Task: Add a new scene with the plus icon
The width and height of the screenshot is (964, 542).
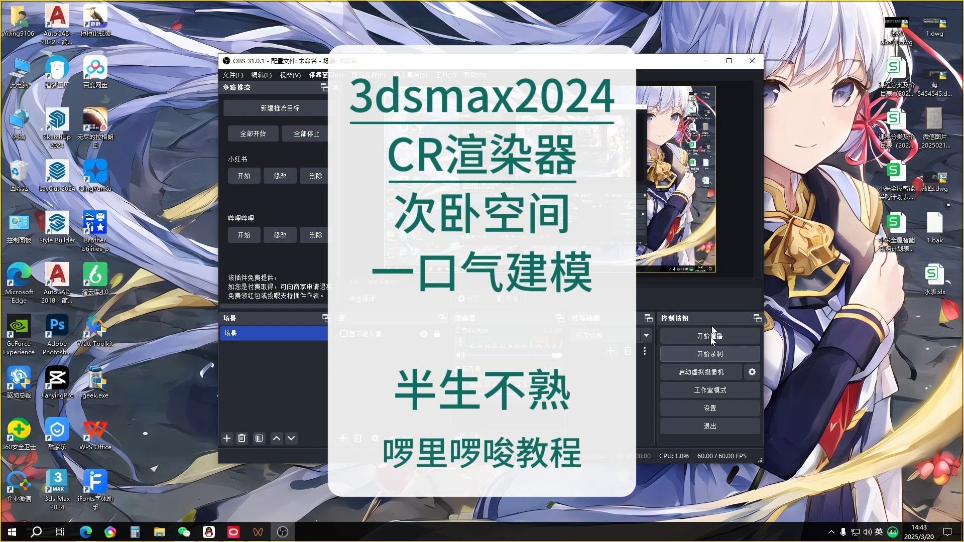Action: [x=226, y=438]
